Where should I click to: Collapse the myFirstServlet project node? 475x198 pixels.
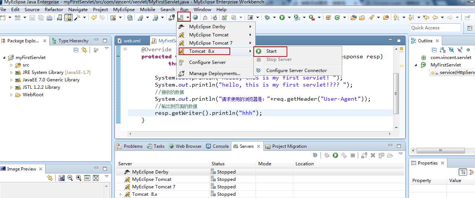(x=4, y=58)
